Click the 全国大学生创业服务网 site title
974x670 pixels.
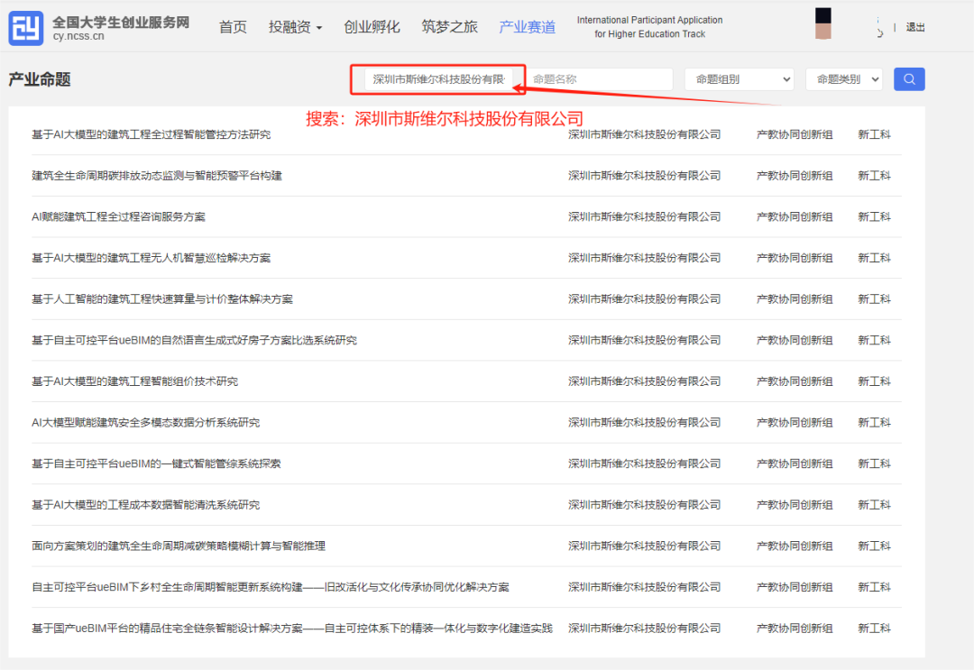[121, 23]
